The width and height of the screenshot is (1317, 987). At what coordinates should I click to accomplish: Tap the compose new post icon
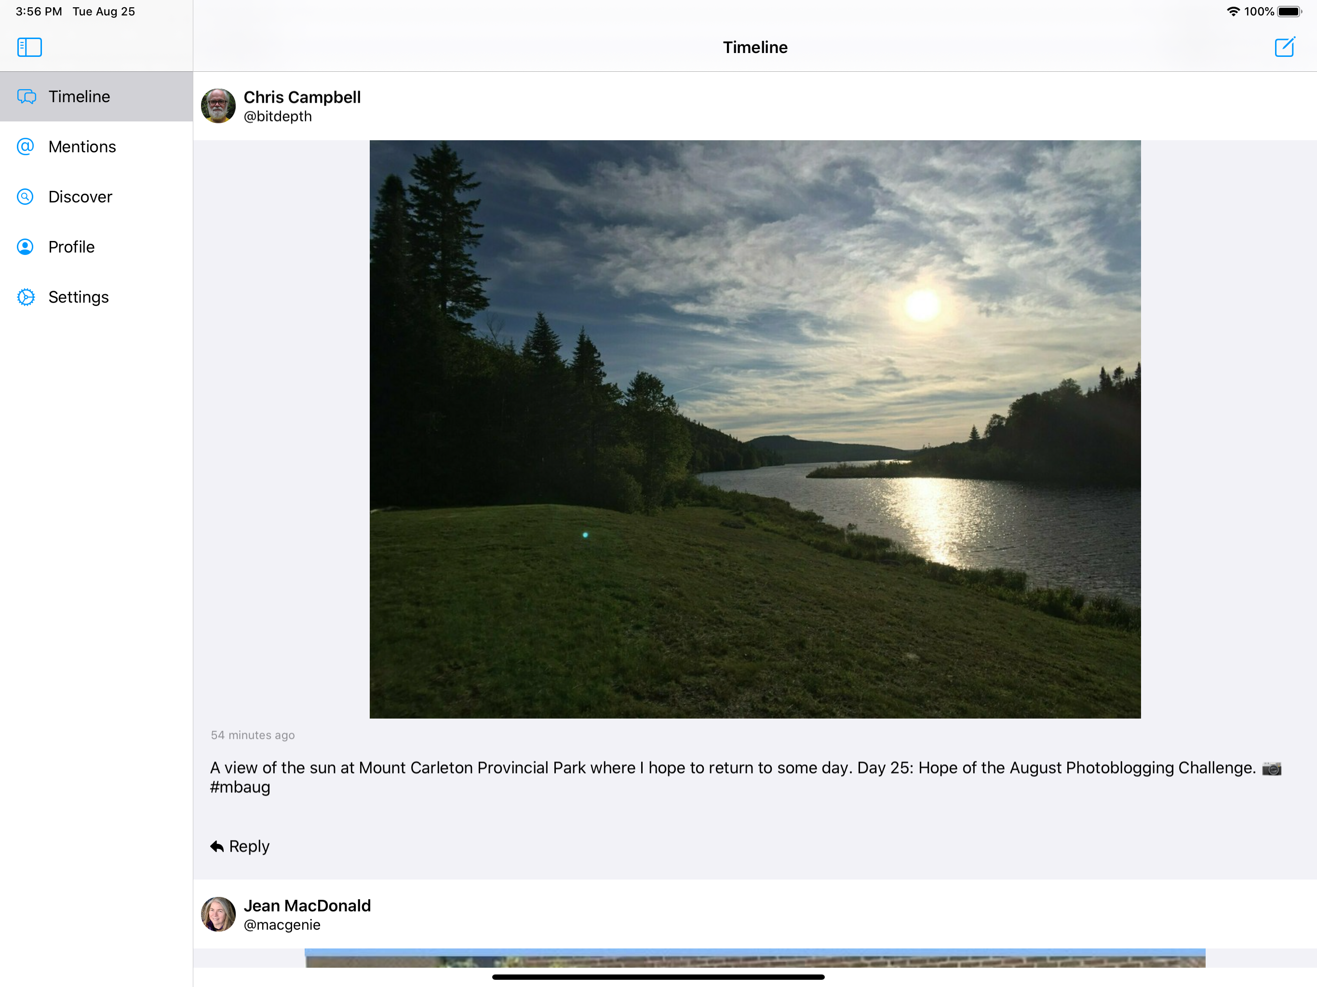[1284, 47]
